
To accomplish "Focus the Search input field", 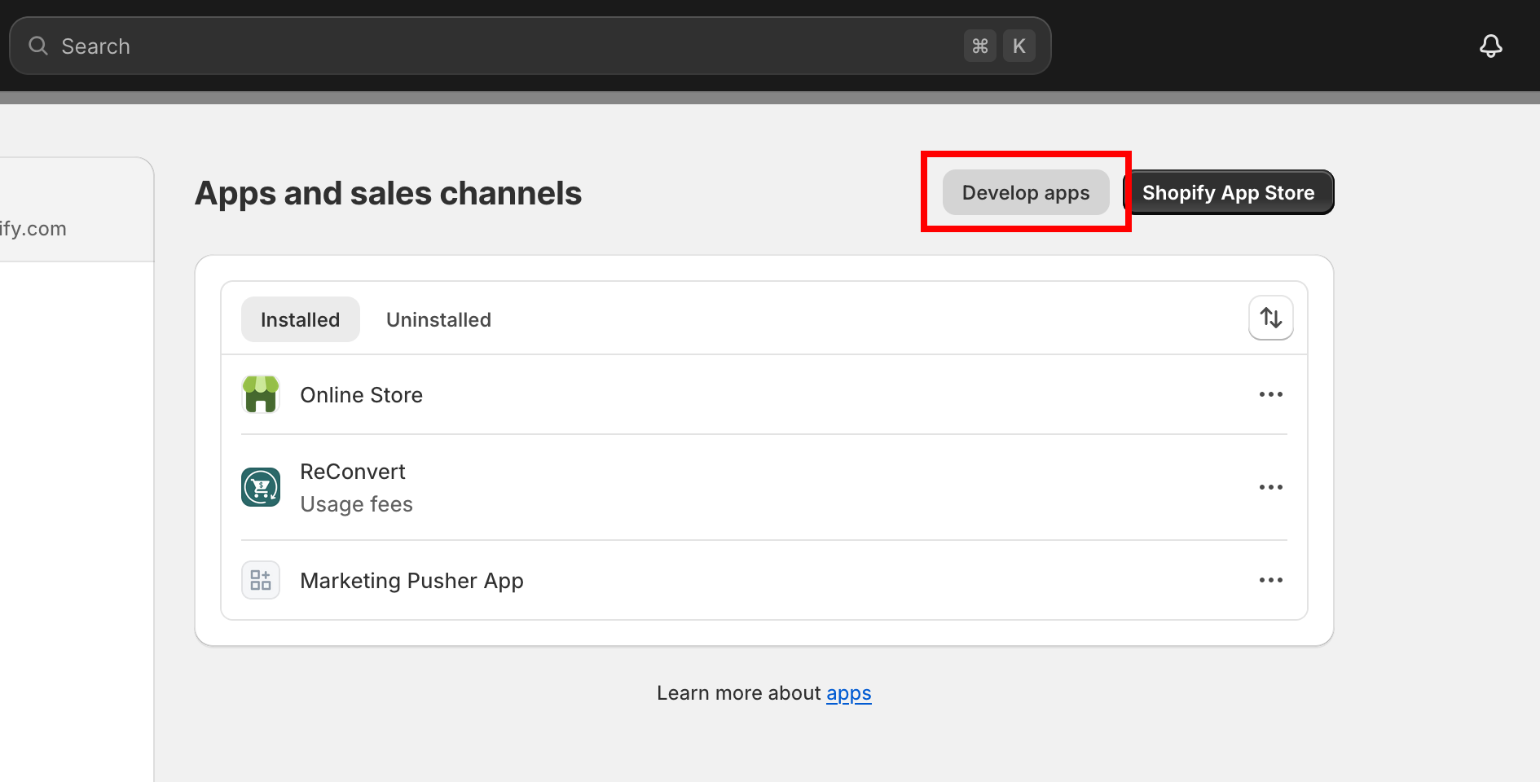I will coord(530,46).
